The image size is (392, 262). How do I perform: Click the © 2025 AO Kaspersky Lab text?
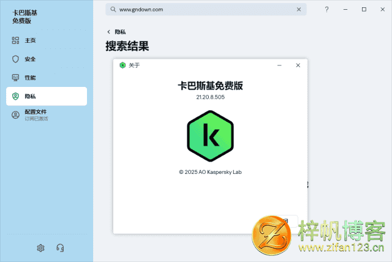(210, 172)
